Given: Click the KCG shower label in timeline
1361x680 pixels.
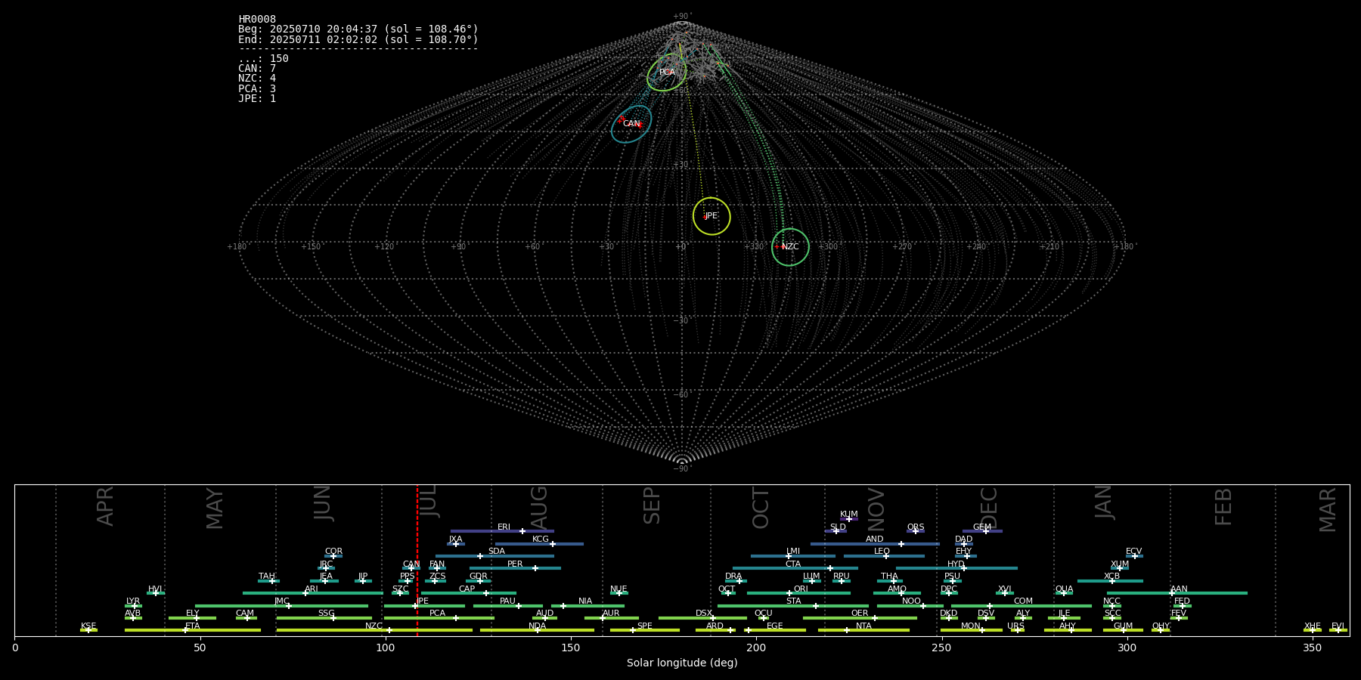Looking at the screenshot, I should point(541,539).
